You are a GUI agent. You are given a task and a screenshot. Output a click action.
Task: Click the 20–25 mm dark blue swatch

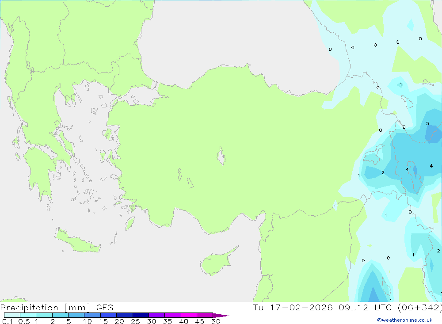point(124,315)
